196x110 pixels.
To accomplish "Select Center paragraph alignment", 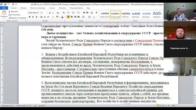I will point(72,17).
